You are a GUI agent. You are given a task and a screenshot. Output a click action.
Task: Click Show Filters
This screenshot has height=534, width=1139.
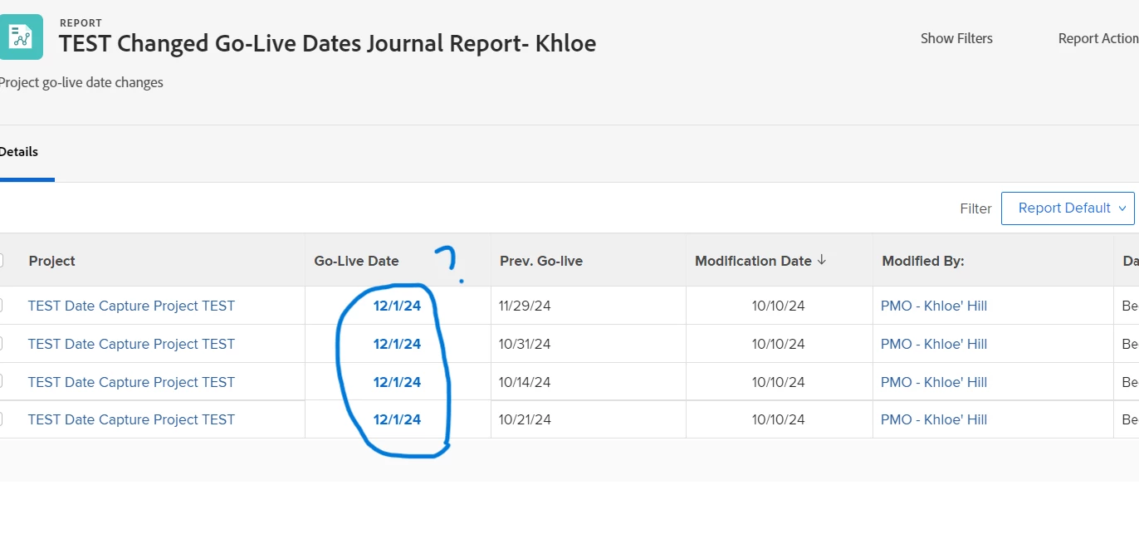pos(956,38)
